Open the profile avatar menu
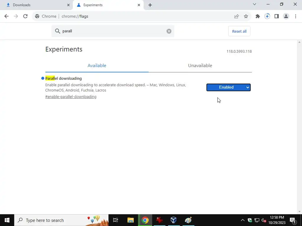This screenshot has height=226, width=302. pyautogui.click(x=286, y=16)
